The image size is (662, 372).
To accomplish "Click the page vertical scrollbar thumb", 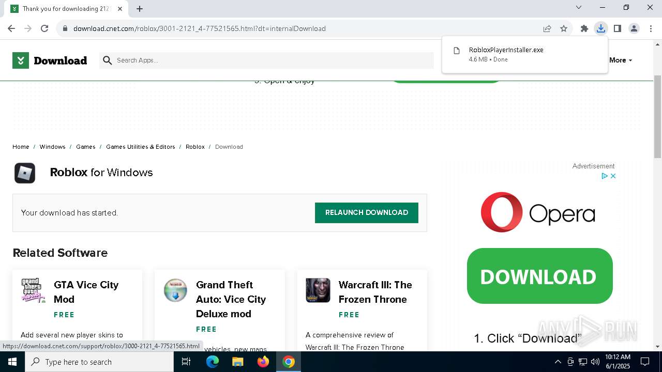I will point(657,117).
